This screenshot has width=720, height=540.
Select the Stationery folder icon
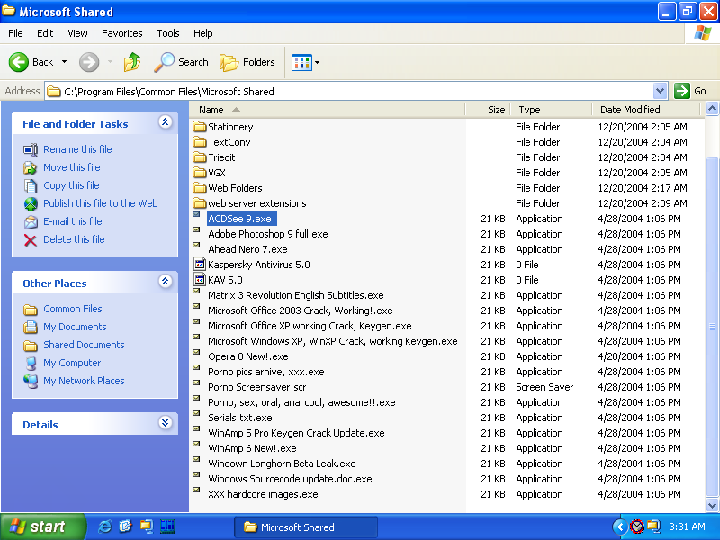point(200,126)
